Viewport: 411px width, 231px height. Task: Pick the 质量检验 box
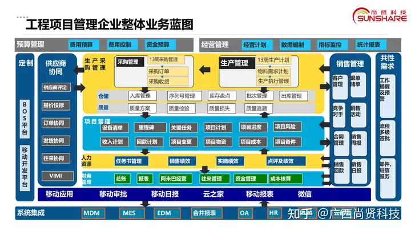[181, 108]
